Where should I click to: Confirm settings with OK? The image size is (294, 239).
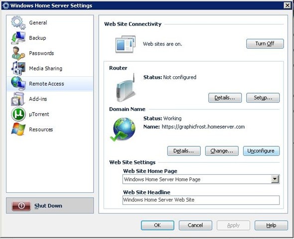(157, 225)
